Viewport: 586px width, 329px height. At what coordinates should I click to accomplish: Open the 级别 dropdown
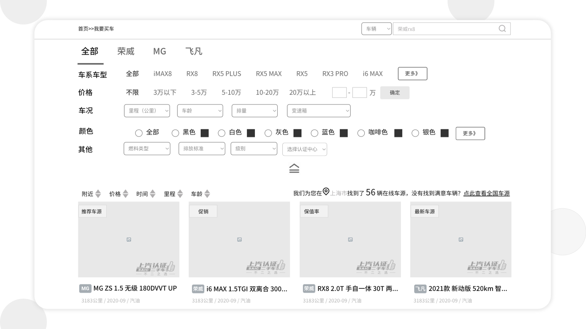(254, 148)
